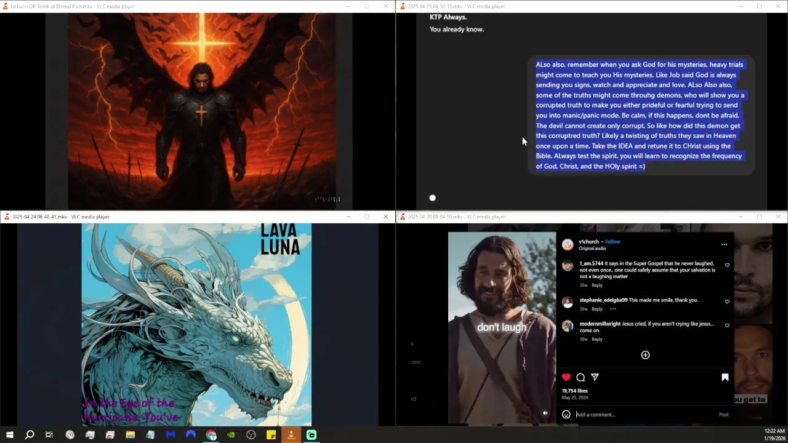Image resolution: width=788 pixels, height=443 pixels.
Task: Close the Lil Lucis VLC window
Action: coord(386,6)
